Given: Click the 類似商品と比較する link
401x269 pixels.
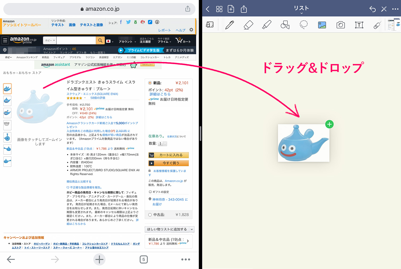Looking at the screenshot, I should pos(79,181).
